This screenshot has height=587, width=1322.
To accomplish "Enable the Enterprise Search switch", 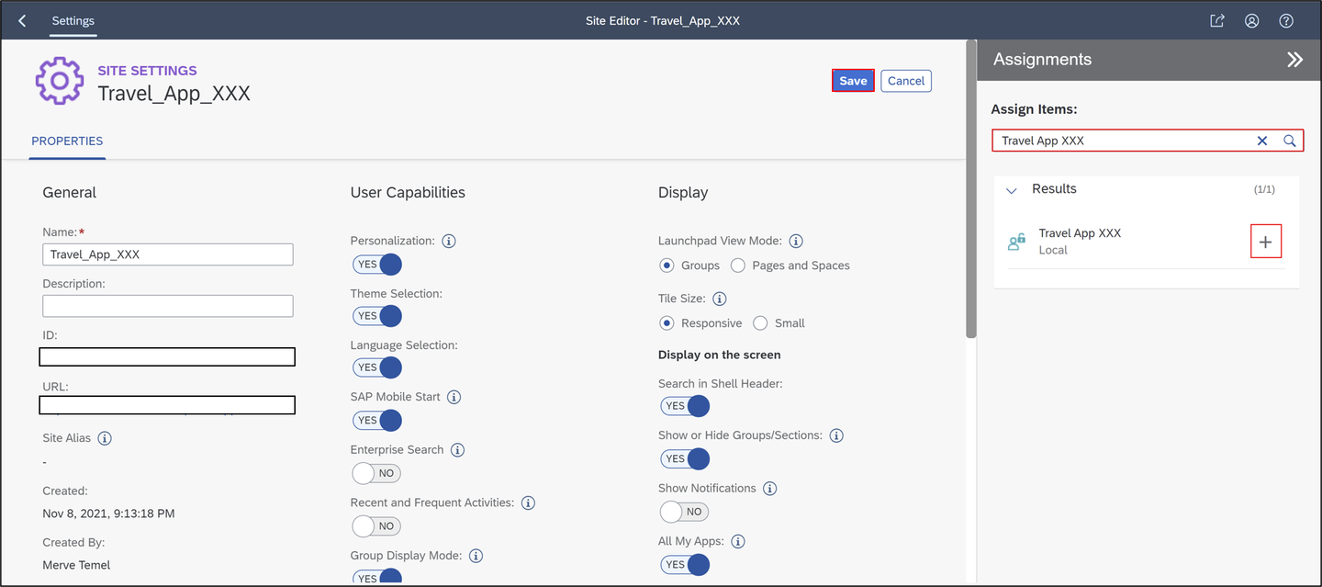I will [x=376, y=473].
